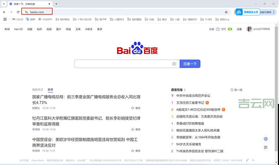Bookmark this page with star icon

pos(226,12)
